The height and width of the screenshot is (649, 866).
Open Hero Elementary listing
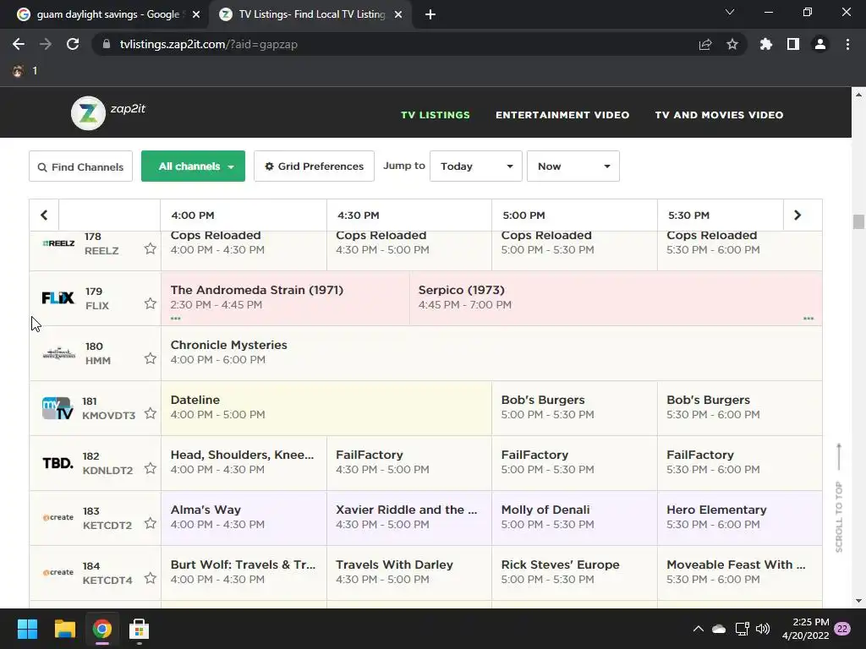pos(739,518)
